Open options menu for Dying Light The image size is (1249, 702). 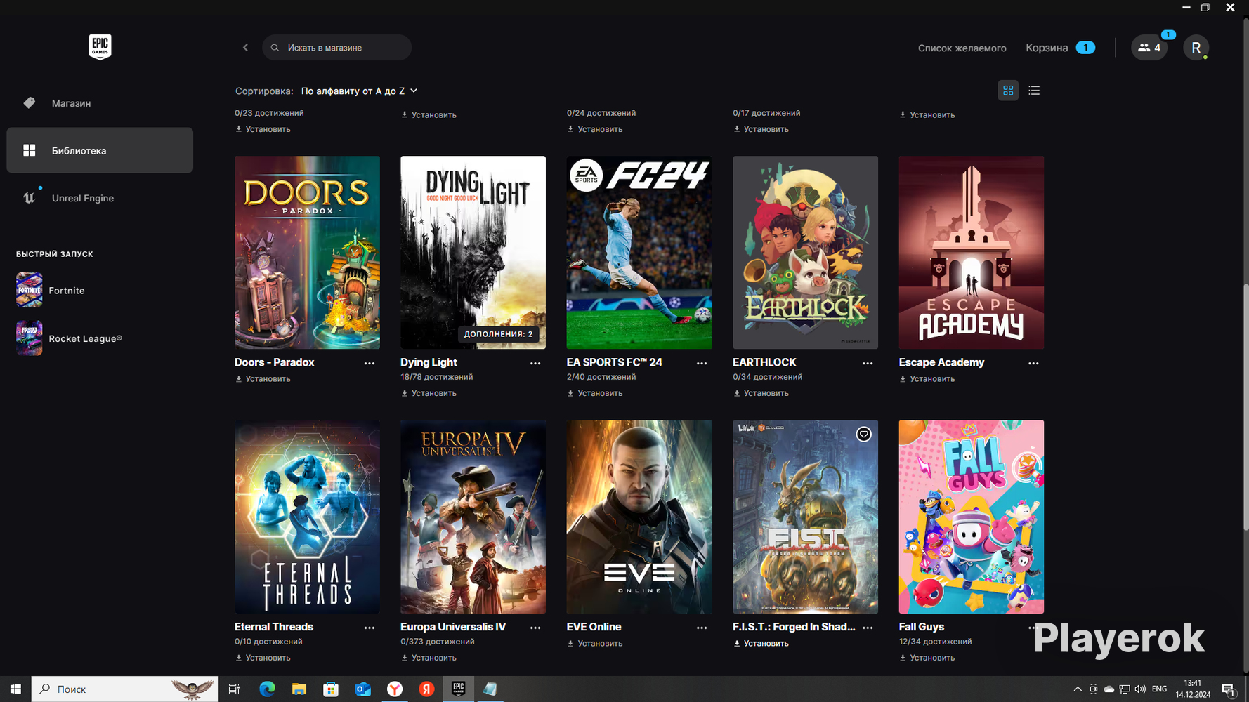pyautogui.click(x=535, y=363)
